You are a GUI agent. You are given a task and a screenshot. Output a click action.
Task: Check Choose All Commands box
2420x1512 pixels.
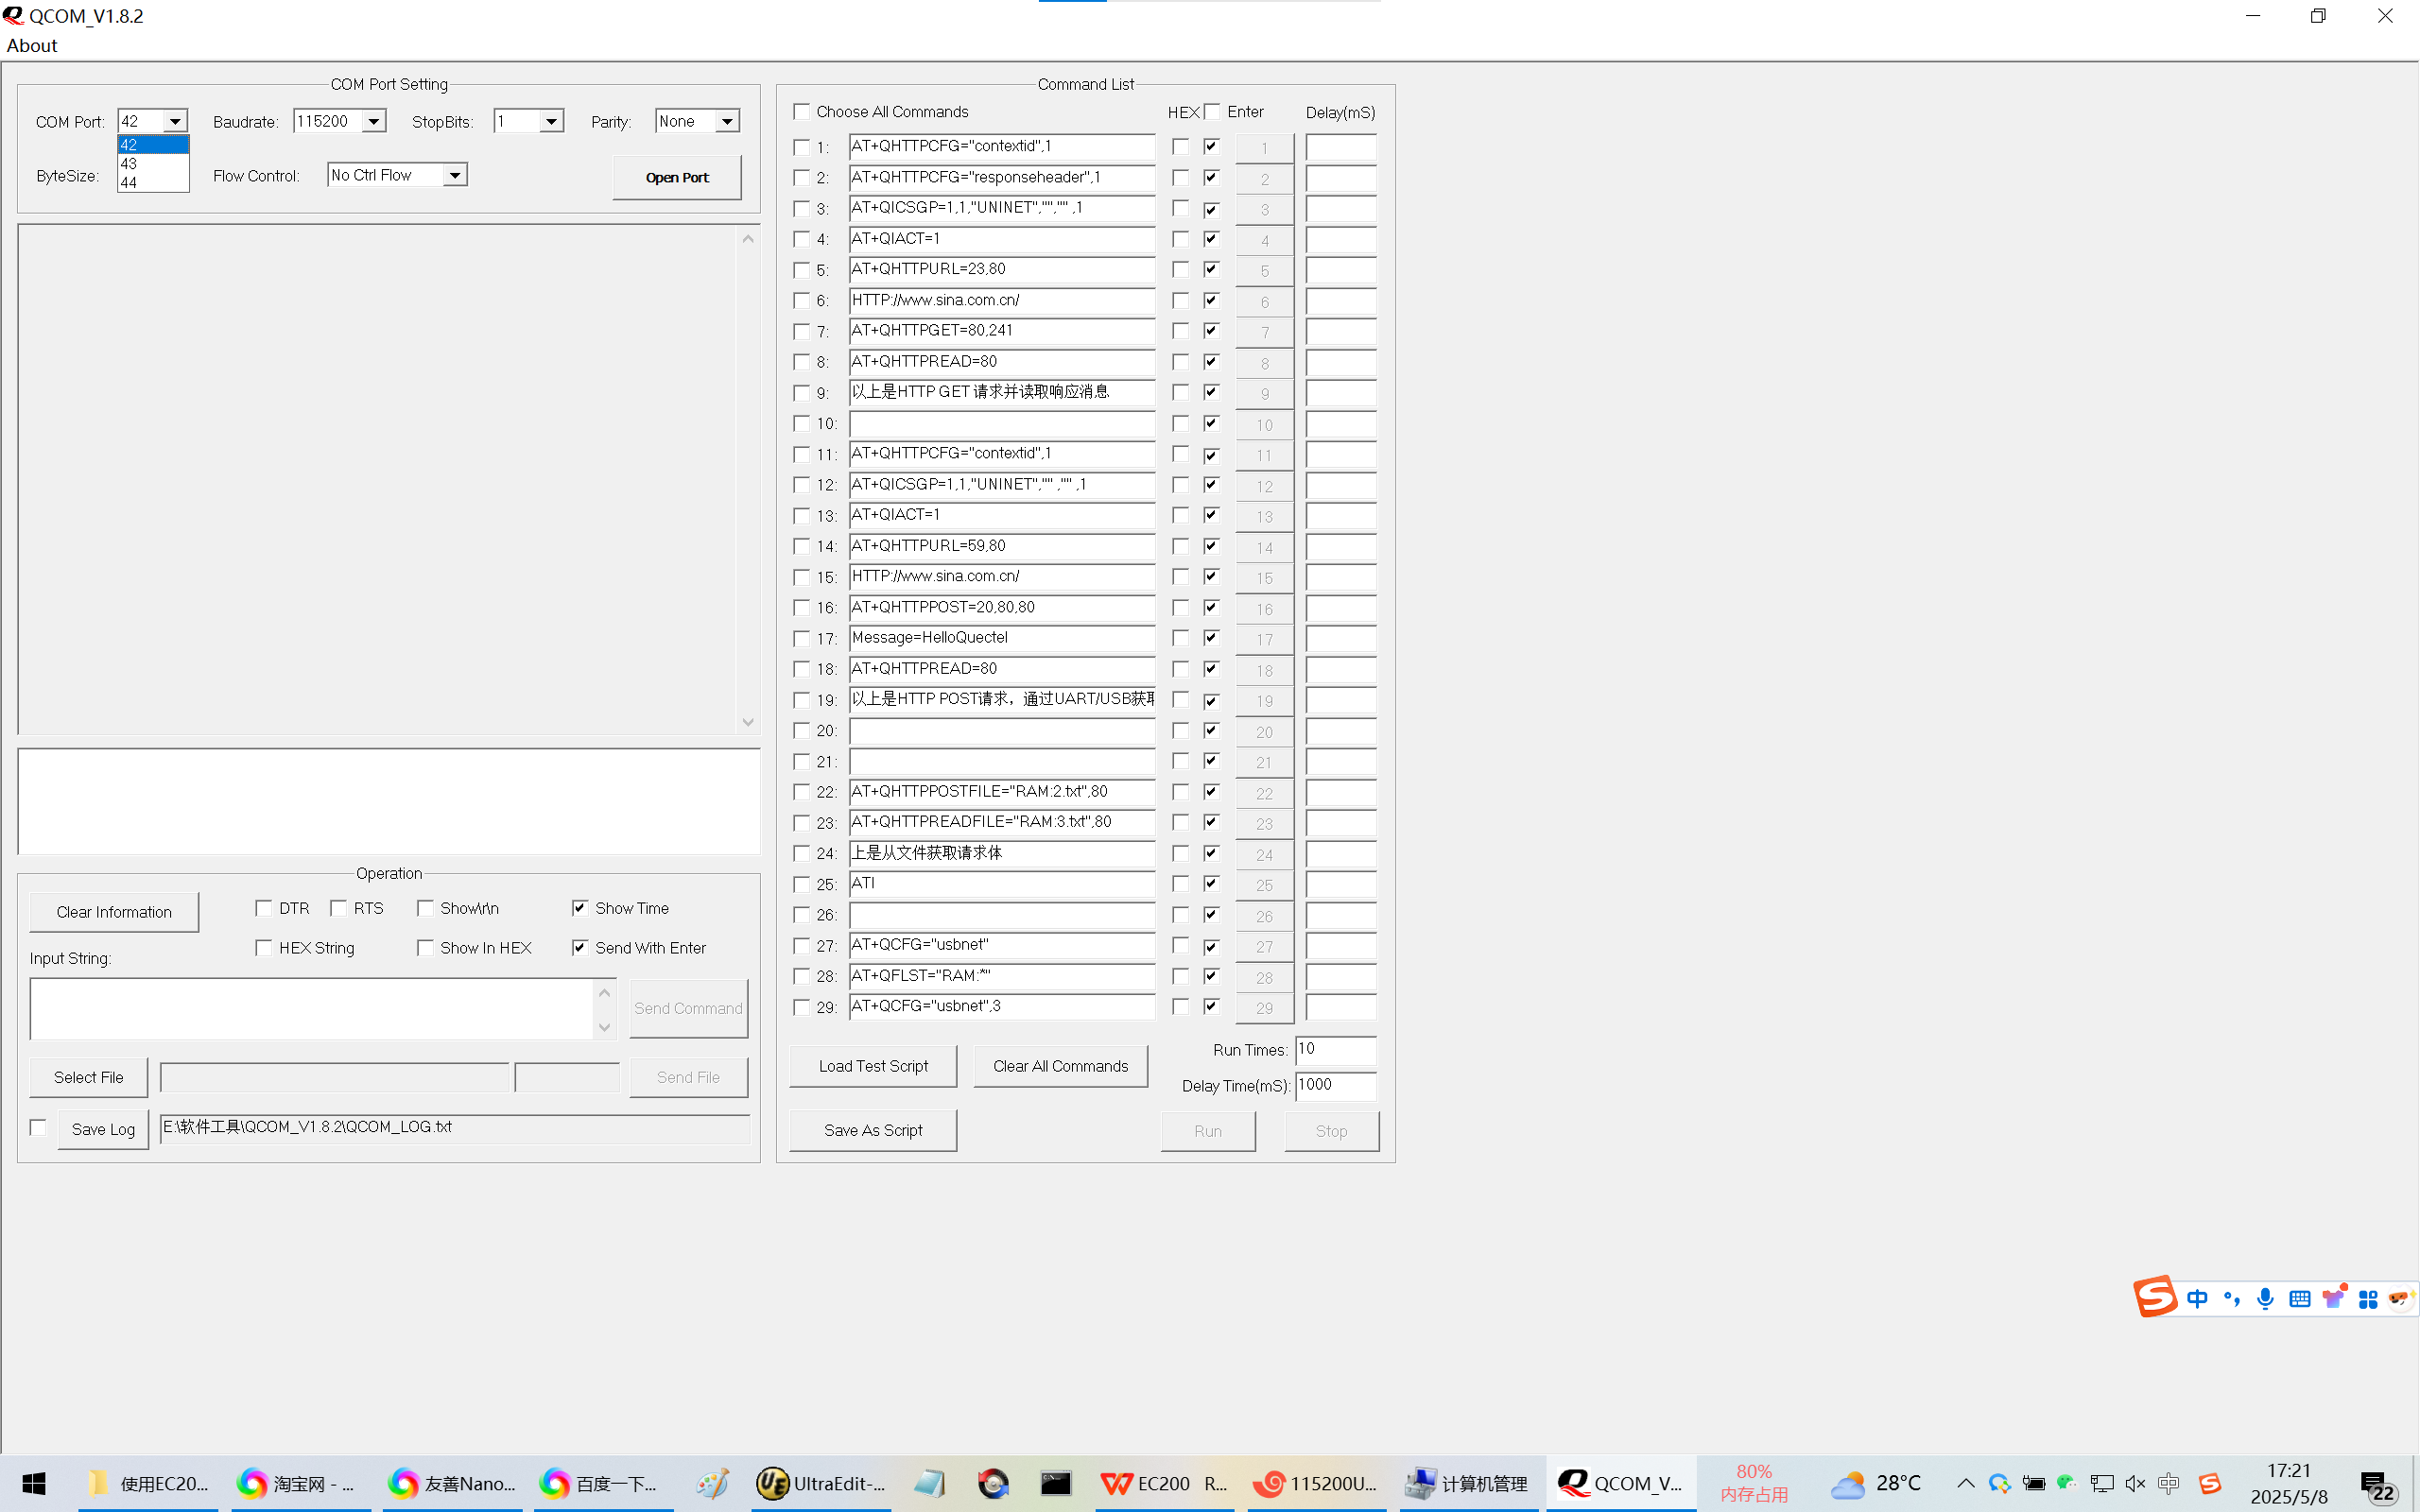pyautogui.click(x=801, y=111)
